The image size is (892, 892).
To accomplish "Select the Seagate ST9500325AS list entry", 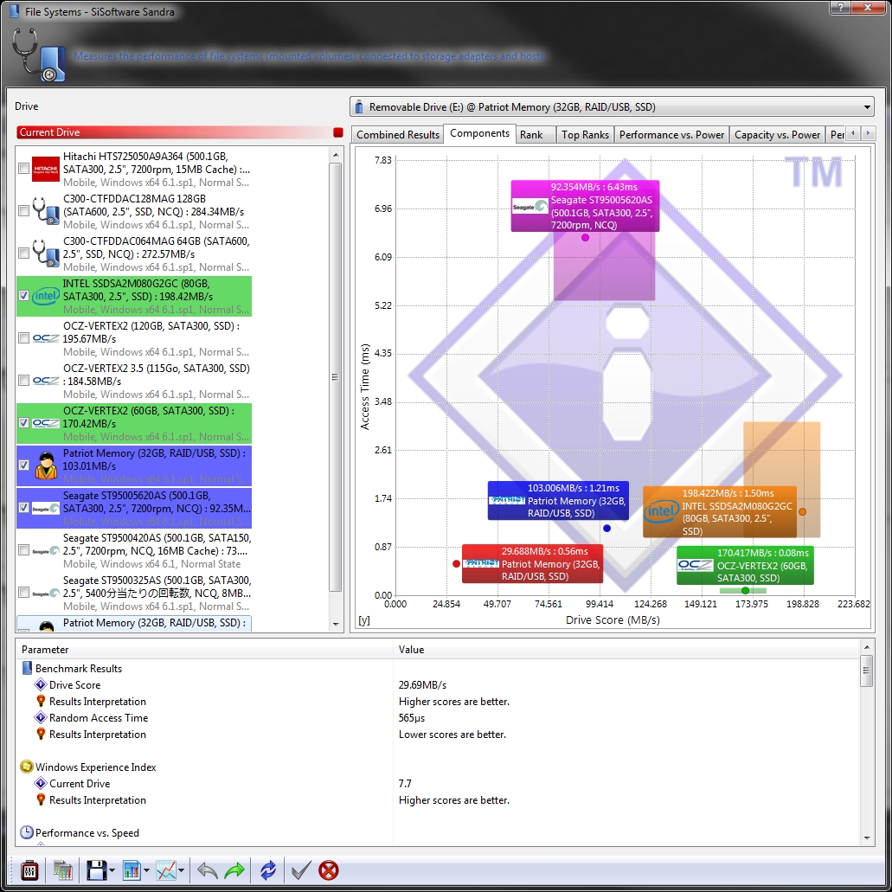I will [134, 594].
